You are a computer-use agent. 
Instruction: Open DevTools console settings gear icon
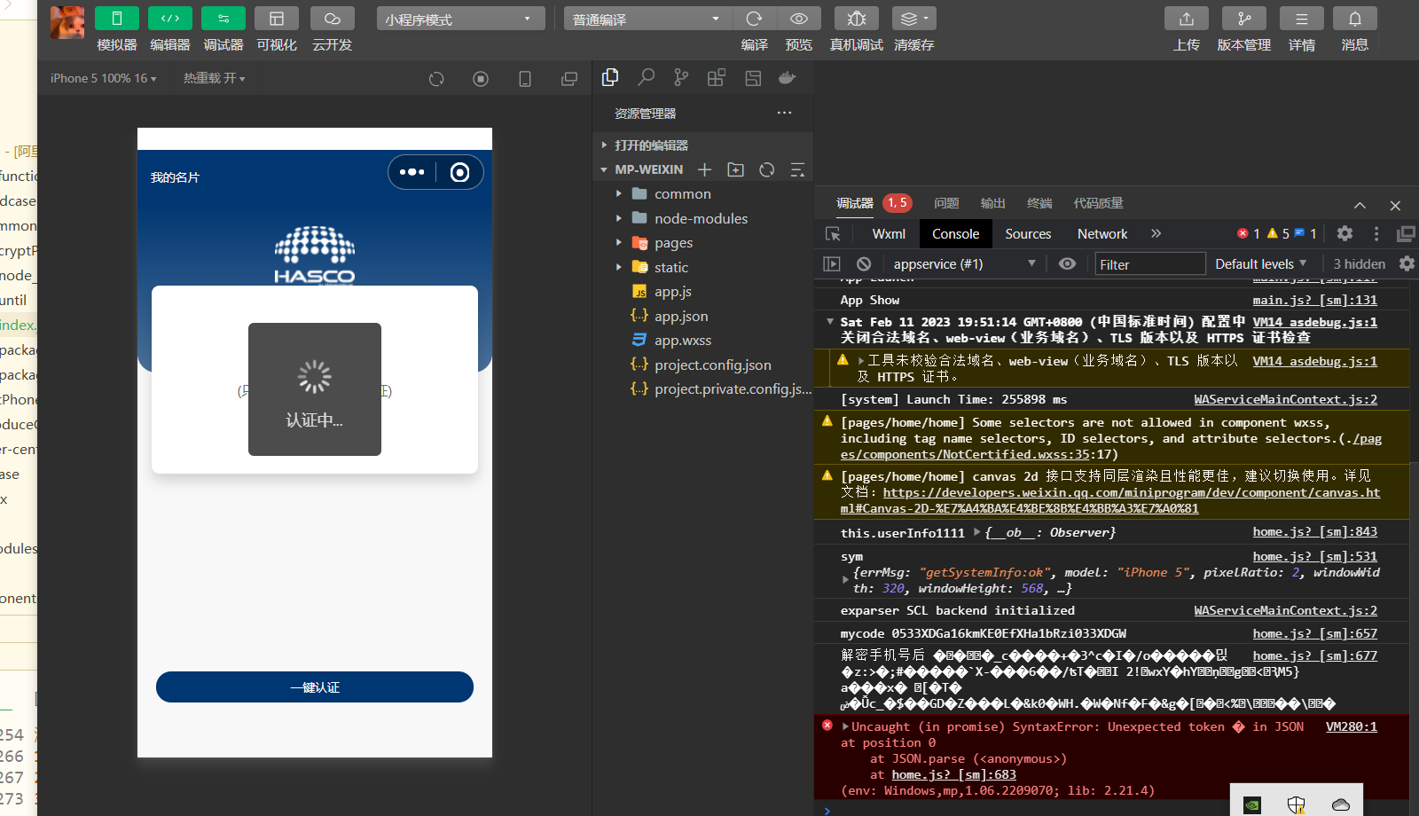tap(1407, 263)
